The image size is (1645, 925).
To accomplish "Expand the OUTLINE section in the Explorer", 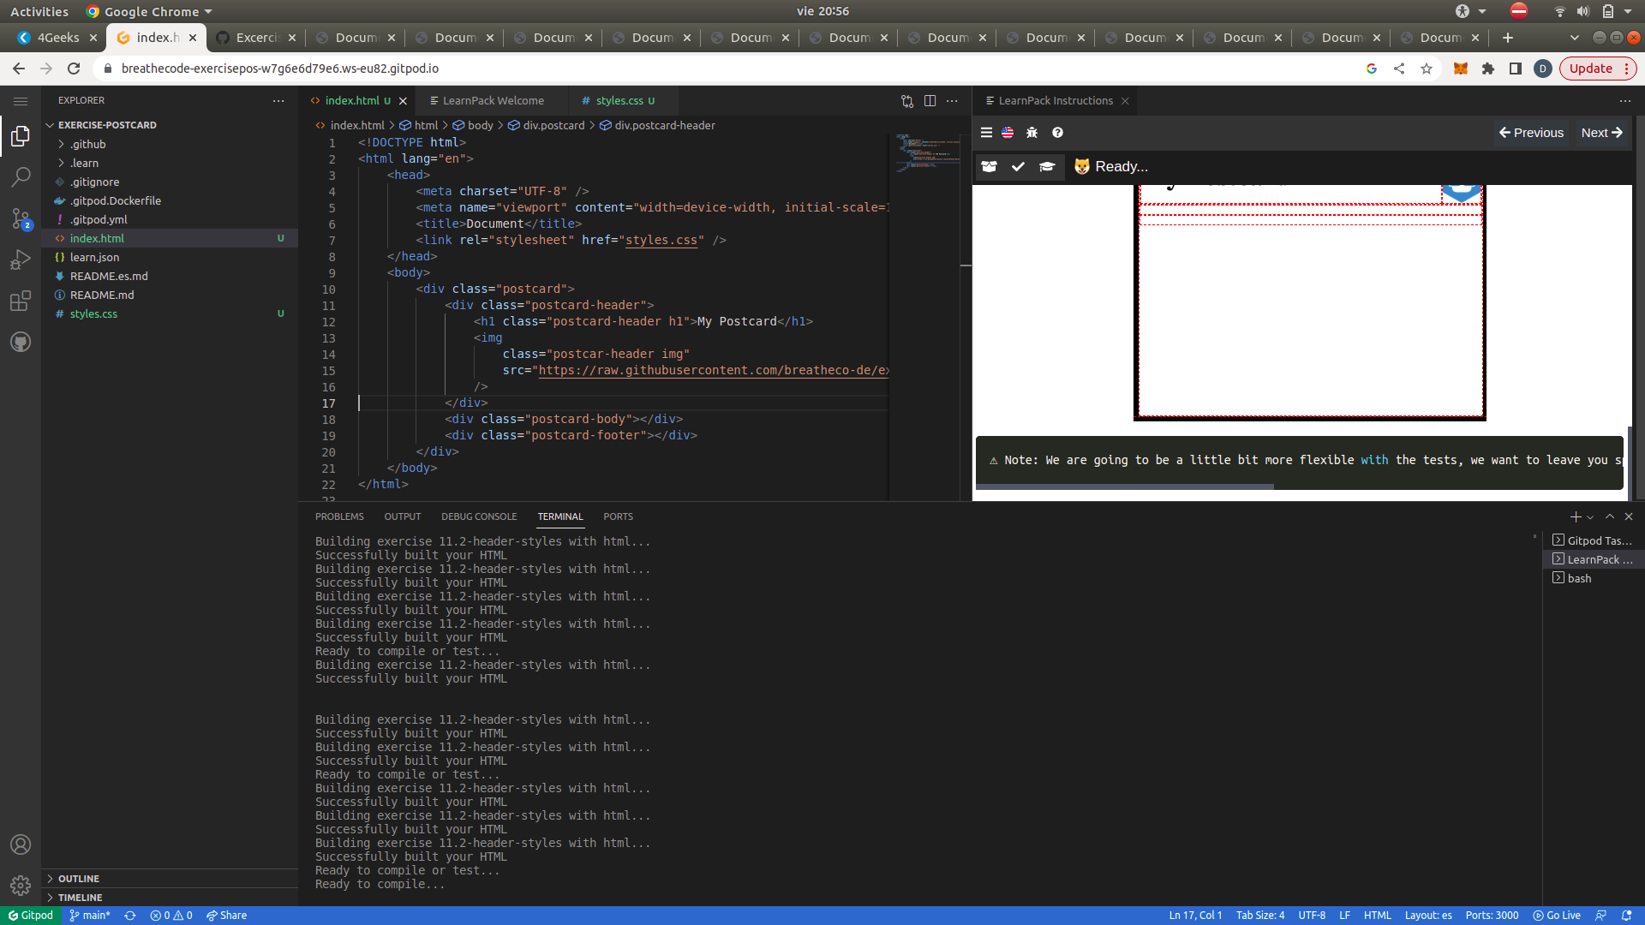I will [77, 878].
